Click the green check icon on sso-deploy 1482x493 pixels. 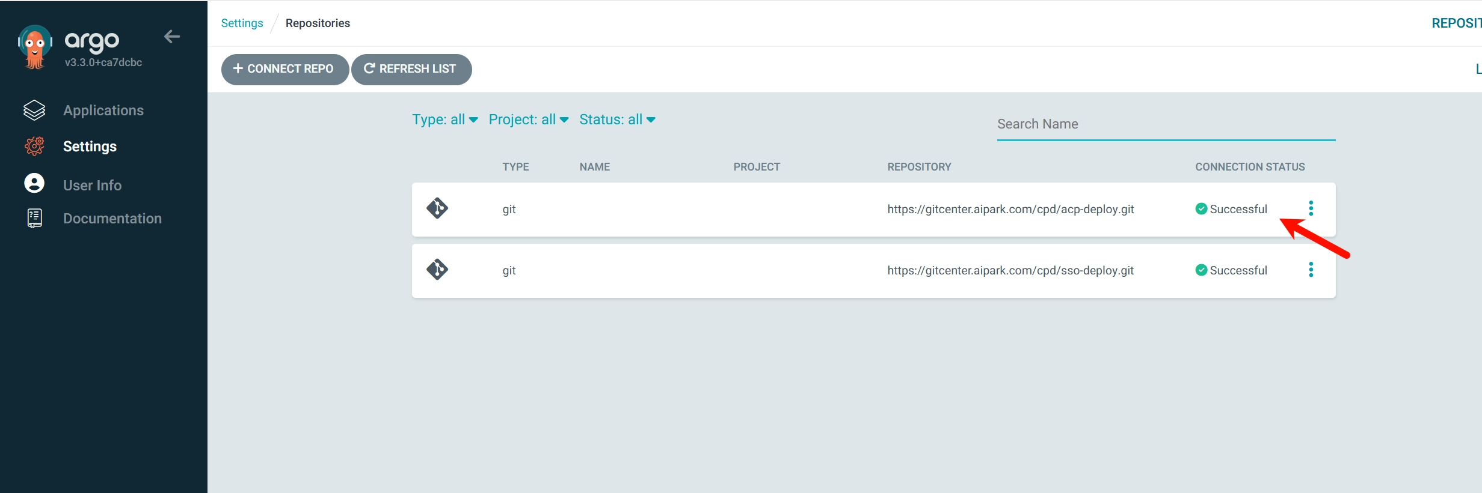[x=1201, y=270]
